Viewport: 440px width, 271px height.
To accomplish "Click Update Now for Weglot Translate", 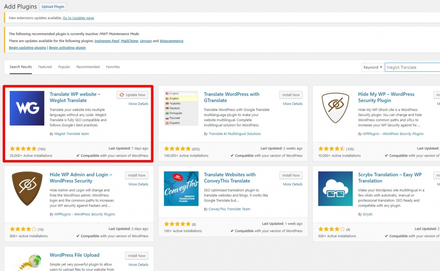I will point(132,95).
